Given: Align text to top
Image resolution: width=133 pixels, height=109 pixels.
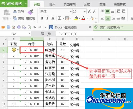Looking at the screenshot, I should click(x=102, y=11).
